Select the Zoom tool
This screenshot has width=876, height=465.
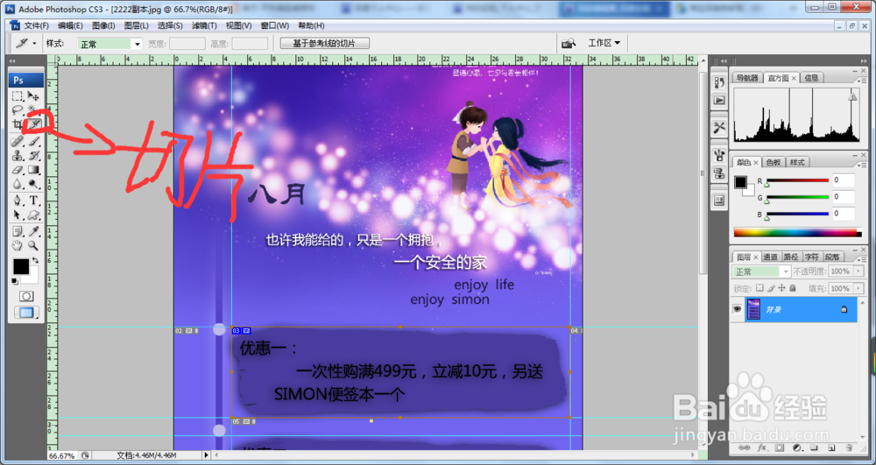pyautogui.click(x=34, y=245)
